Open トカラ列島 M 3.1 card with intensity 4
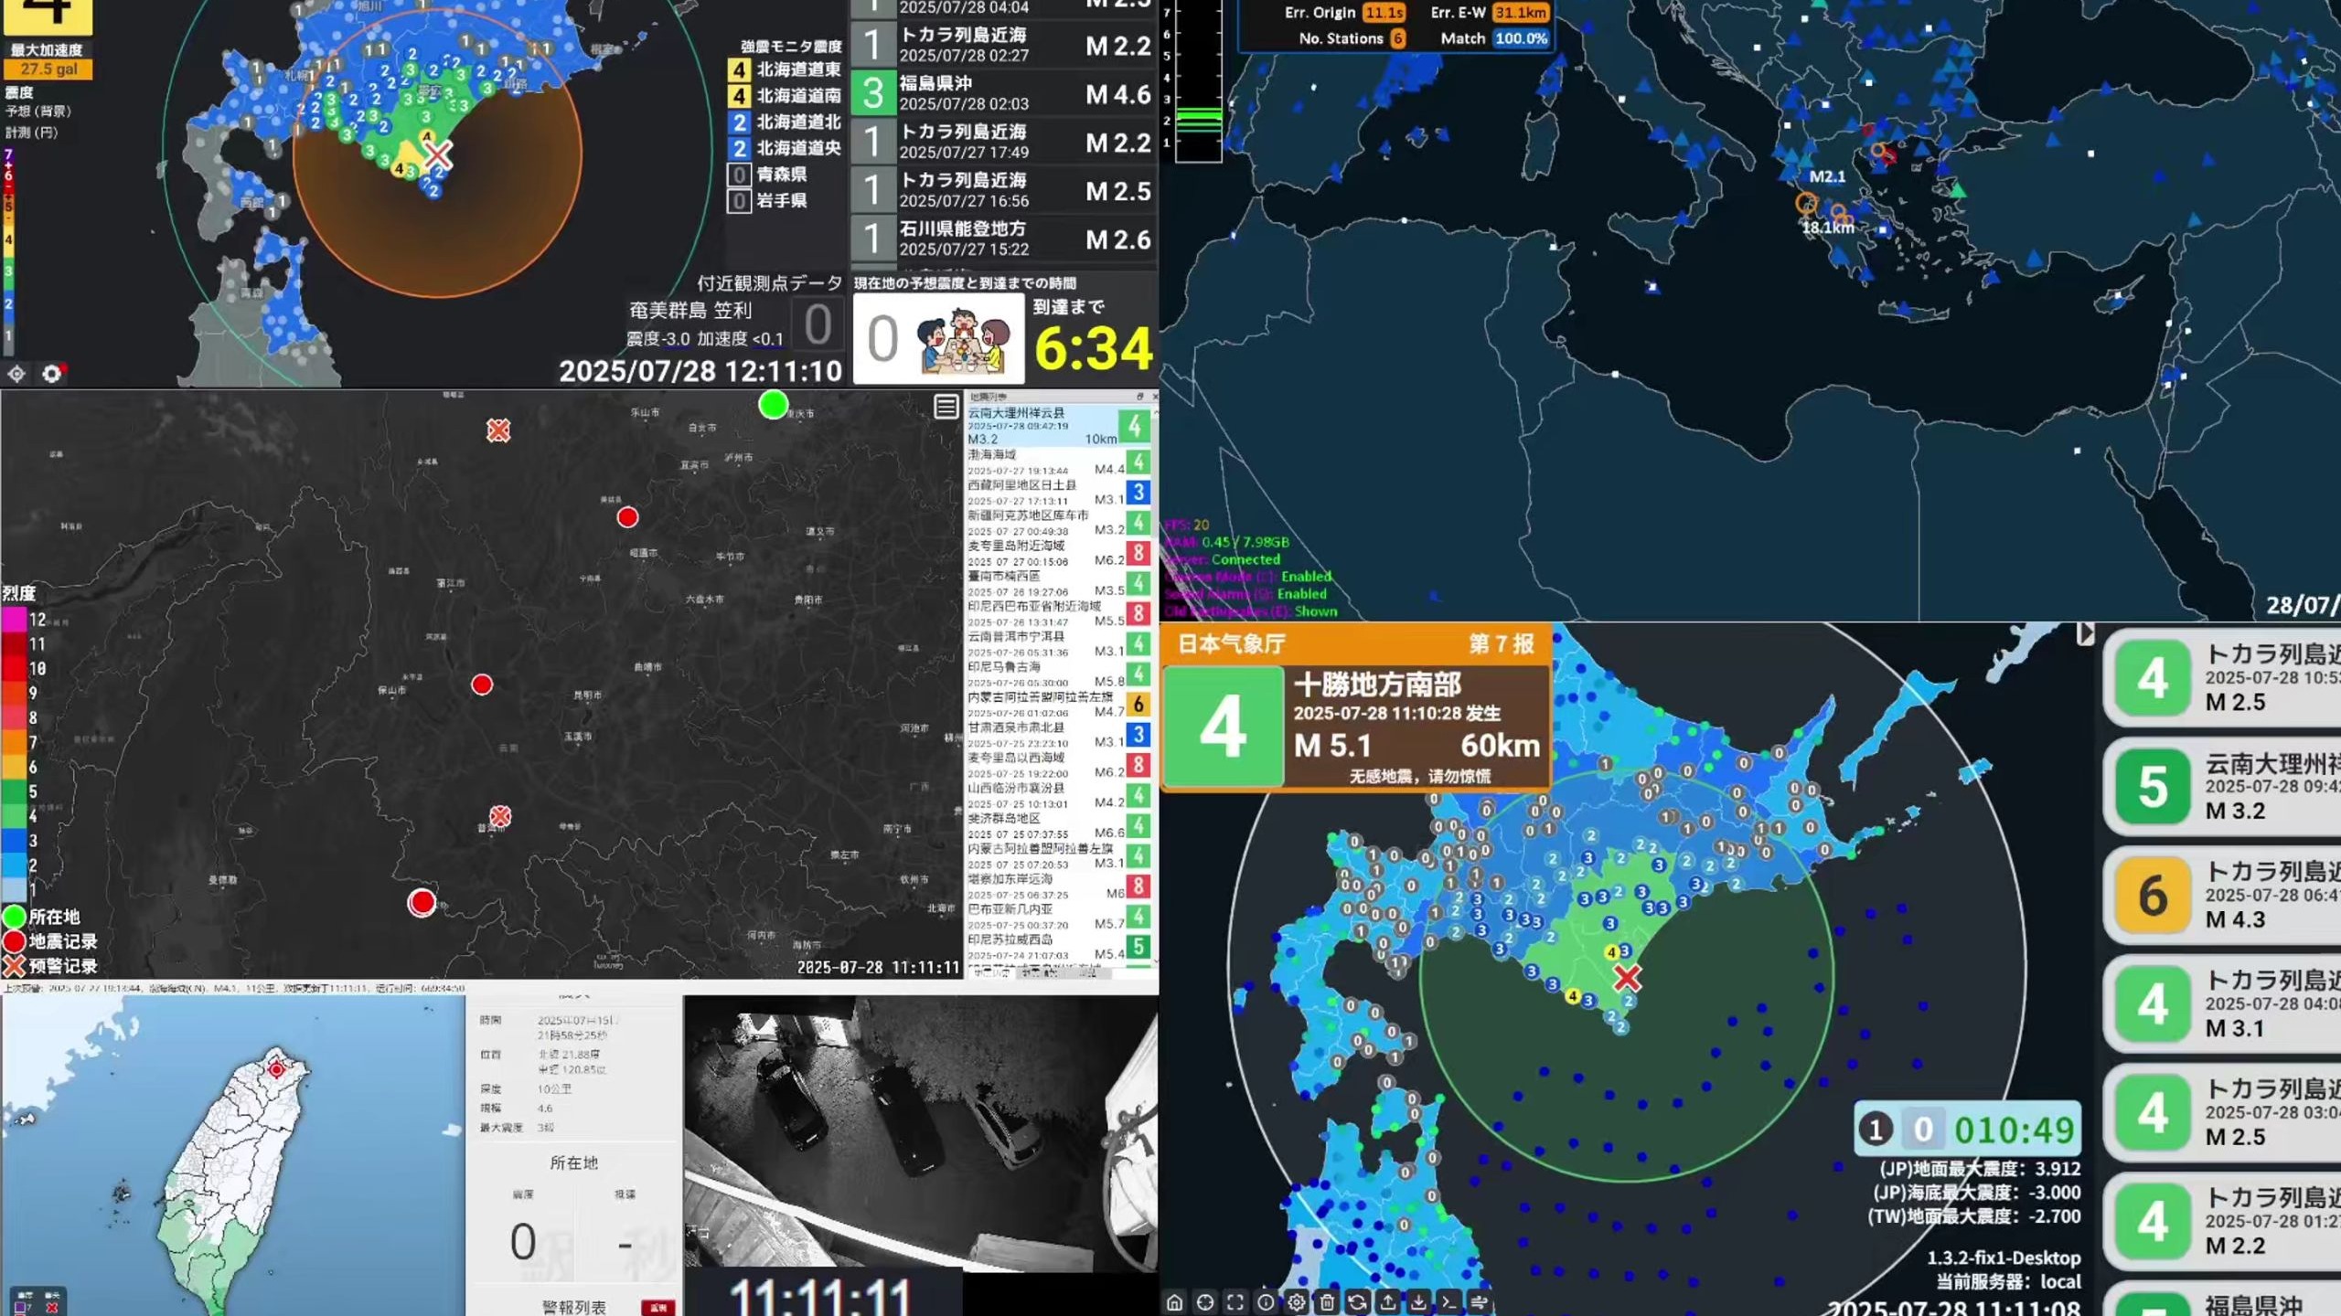The width and height of the screenshot is (2341, 1316). click(x=2222, y=1004)
